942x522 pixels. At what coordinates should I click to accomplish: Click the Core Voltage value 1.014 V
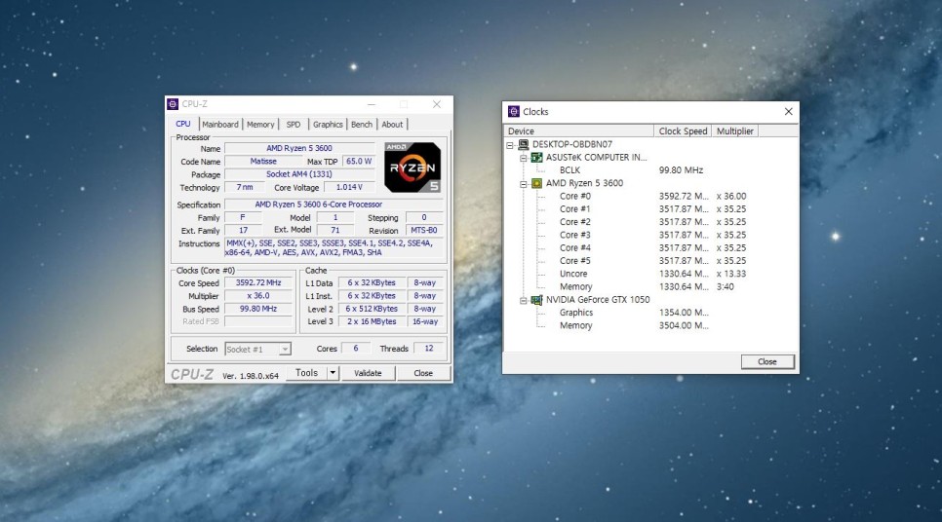tap(349, 187)
